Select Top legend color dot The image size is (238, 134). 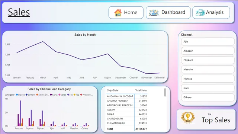tap(74, 95)
